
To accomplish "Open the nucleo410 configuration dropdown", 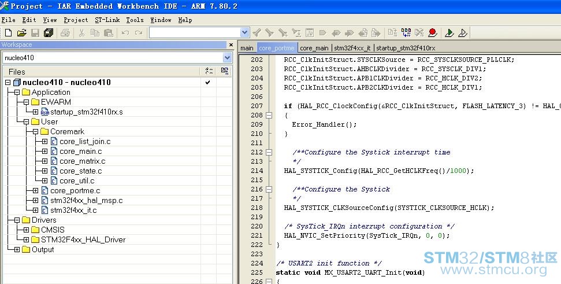I will pyautogui.click(x=227, y=58).
